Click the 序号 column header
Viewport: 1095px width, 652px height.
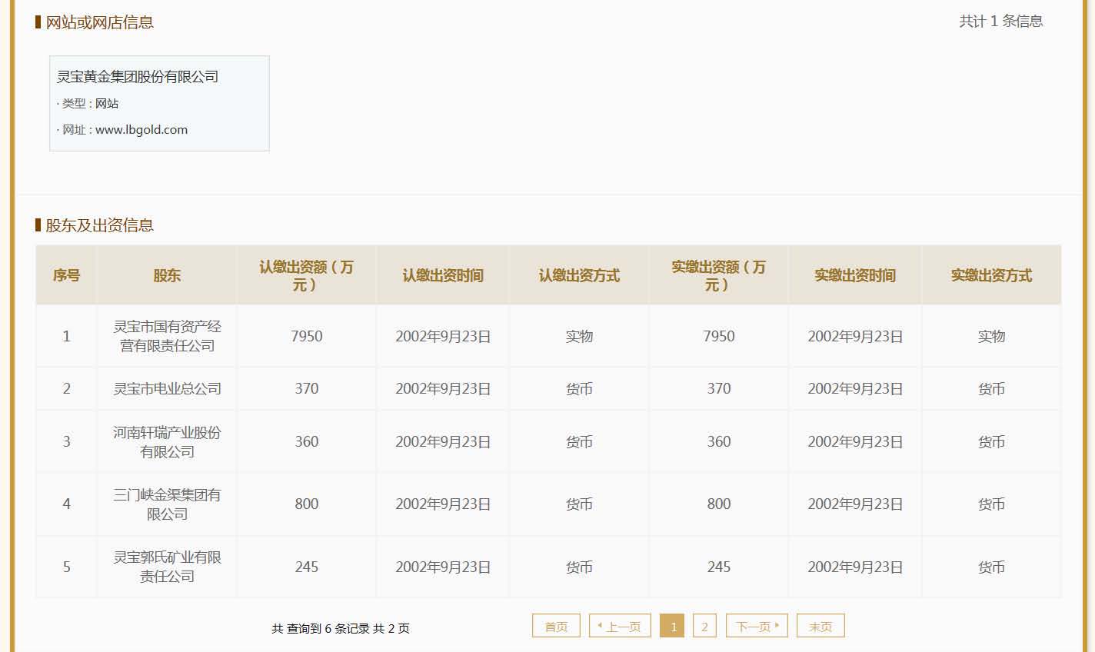(x=66, y=275)
